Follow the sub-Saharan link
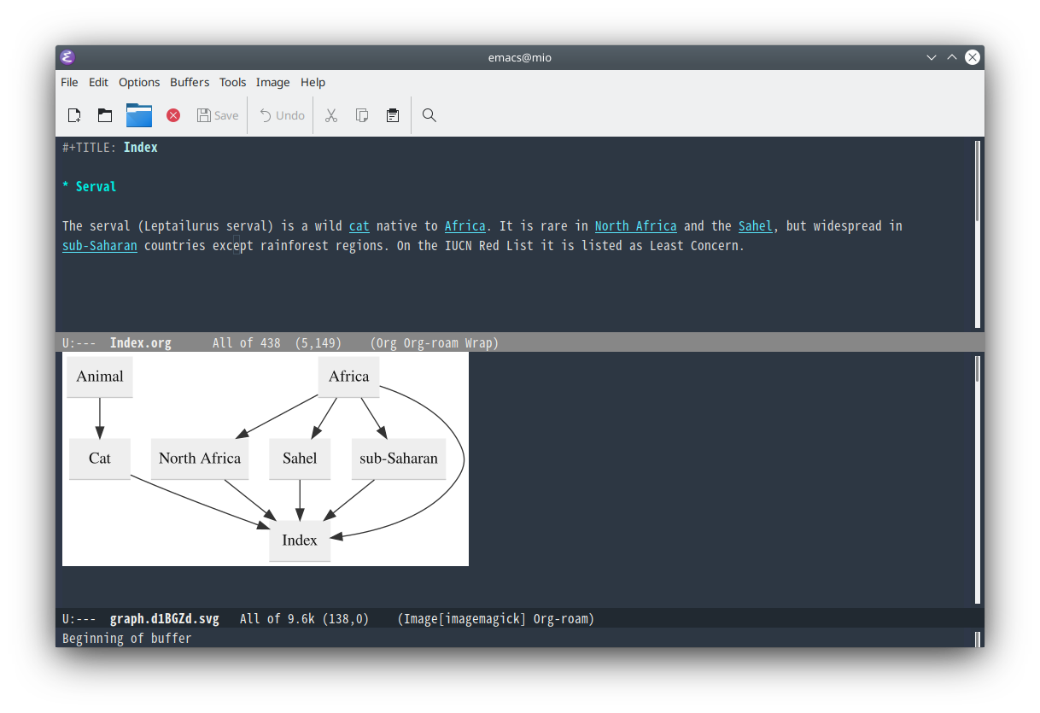1040x713 pixels. (99, 245)
